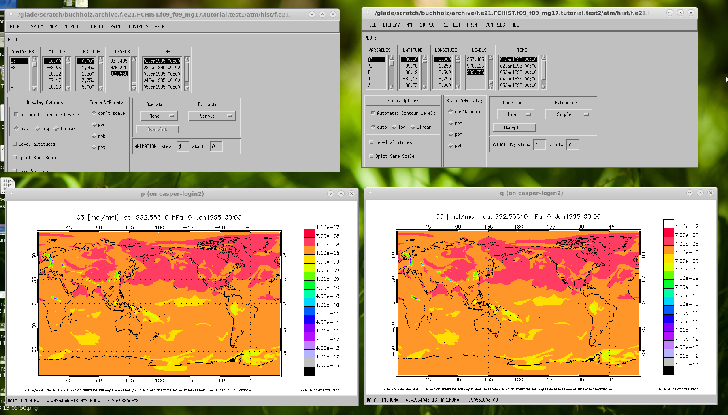Roll up p plot window with chevron icon
The image size is (728, 415).
coord(330,193)
